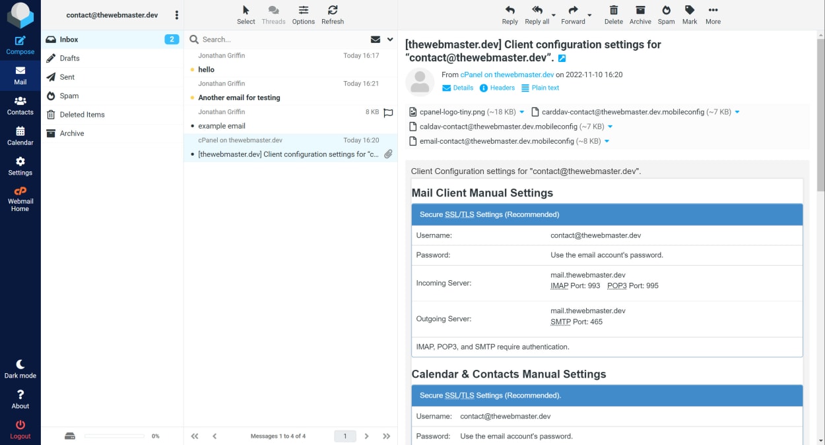The height and width of the screenshot is (445, 825).
Task: Open the About dialog
Action: 20,400
